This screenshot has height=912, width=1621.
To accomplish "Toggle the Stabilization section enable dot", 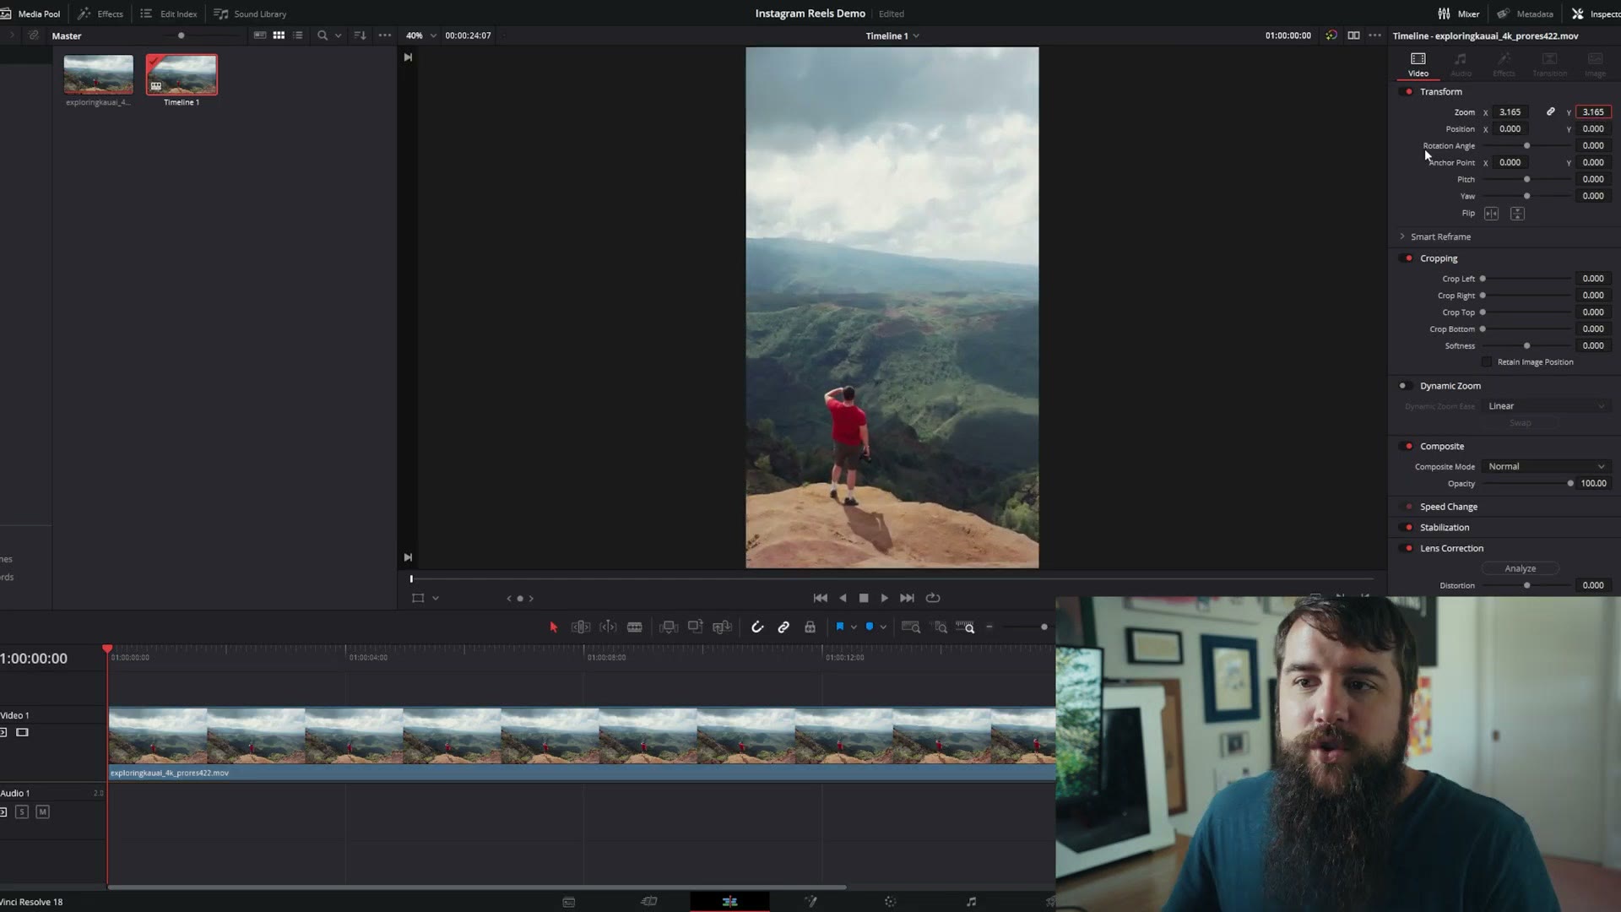I will pyautogui.click(x=1408, y=527).
